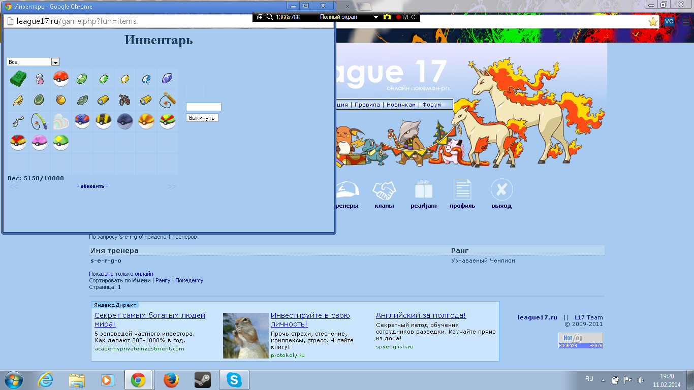
Task: Click the 'league17.ru' footer link
Action: (x=538, y=317)
